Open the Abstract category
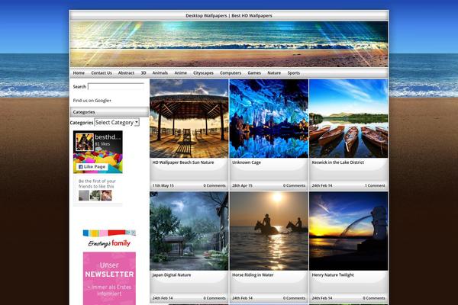 click(x=126, y=73)
